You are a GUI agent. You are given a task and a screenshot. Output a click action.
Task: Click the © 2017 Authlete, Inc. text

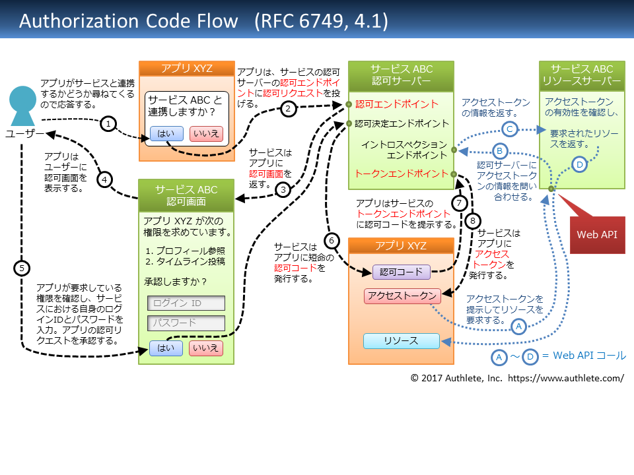(456, 378)
